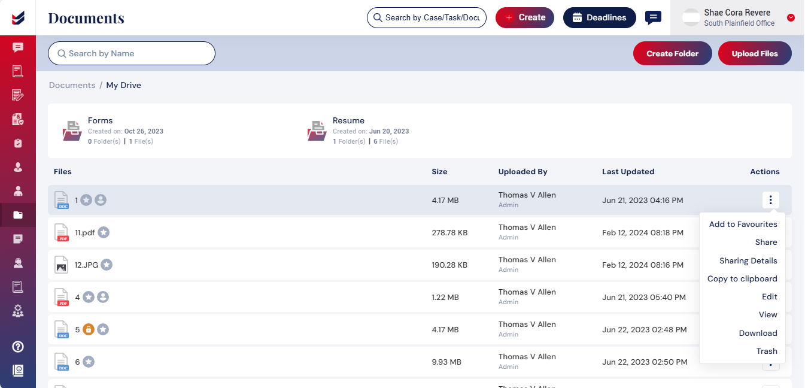
Task: Focus the Search by Case/Task/Document field
Action: 427,18
